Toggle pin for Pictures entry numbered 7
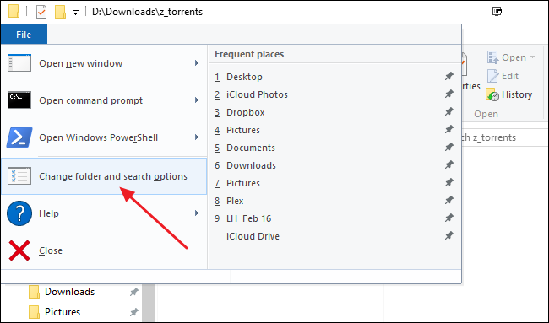The height and width of the screenshot is (323, 549). (x=448, y=182)
